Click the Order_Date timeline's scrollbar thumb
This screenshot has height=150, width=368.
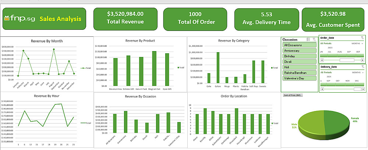point(347,60)
